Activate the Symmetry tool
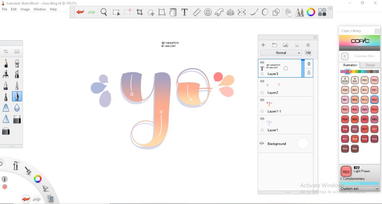382x204 pixels. [x=242, y=12]
